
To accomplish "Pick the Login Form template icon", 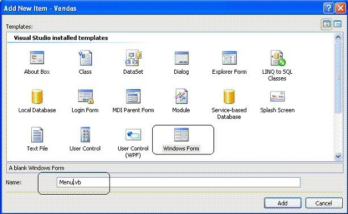I will [86, 96].
